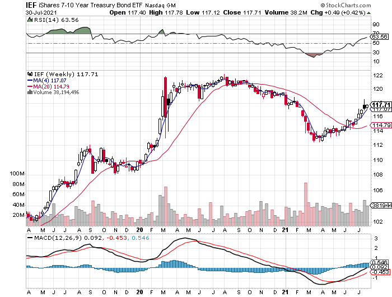392x297 pixels.
Task: Select the Close 117.71 header value
Action: [242, 12]
